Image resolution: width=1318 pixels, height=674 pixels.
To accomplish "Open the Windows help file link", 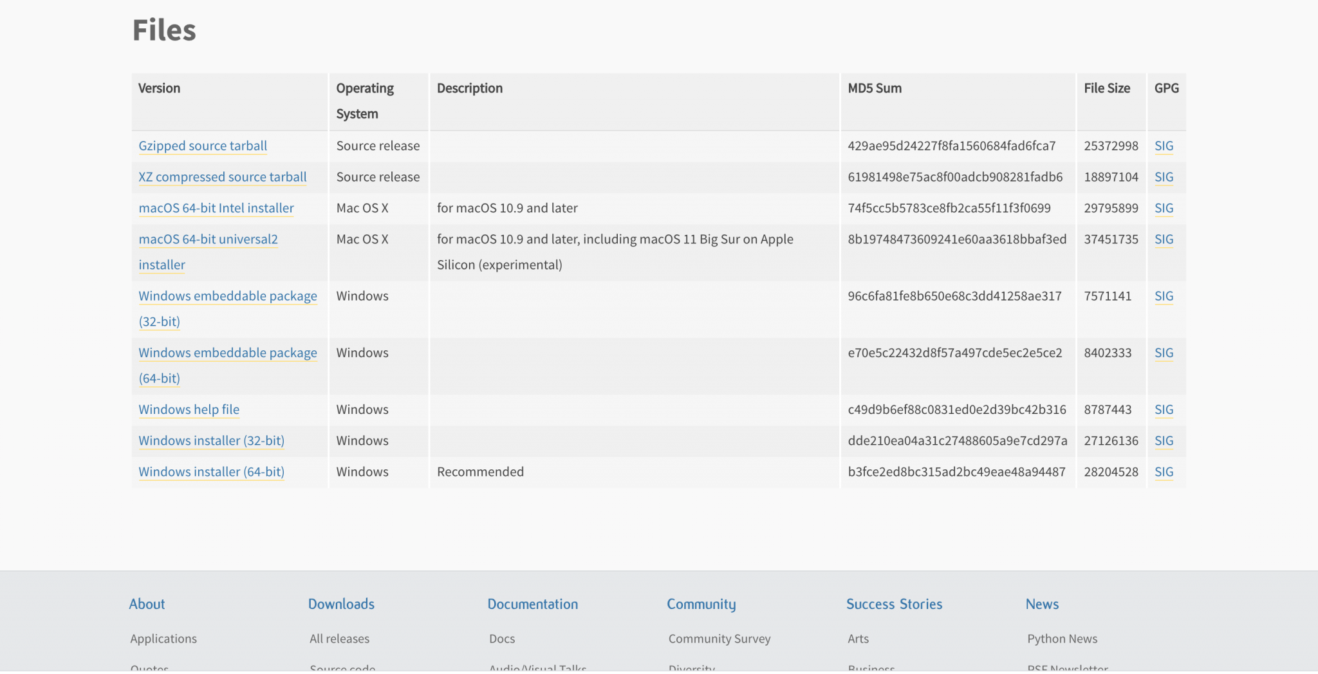I will coord(189,409).
